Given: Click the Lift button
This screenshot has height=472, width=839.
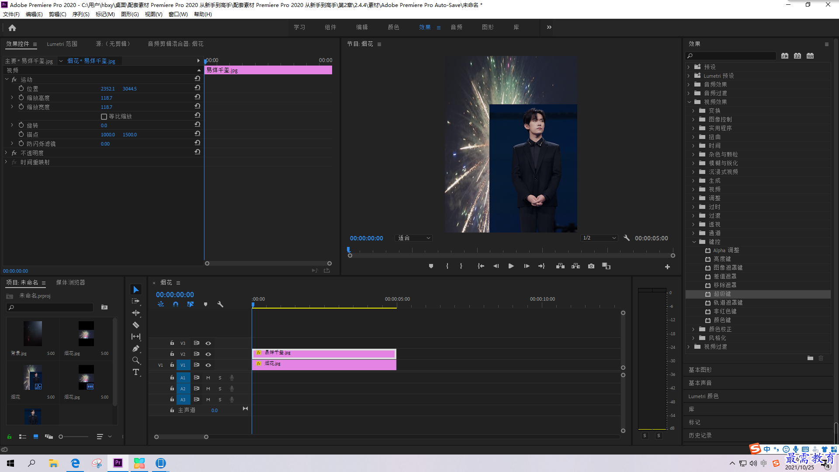Looking at the screenshot, I should tap(560, 266).
